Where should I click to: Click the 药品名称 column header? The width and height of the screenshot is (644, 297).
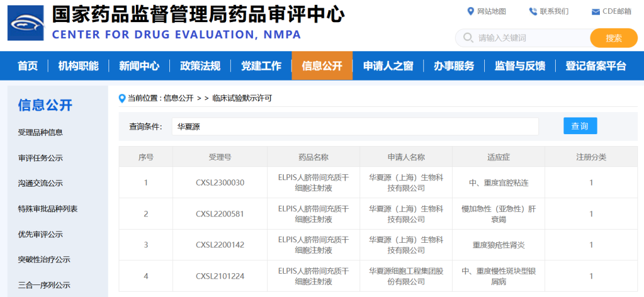pos(314,157)
